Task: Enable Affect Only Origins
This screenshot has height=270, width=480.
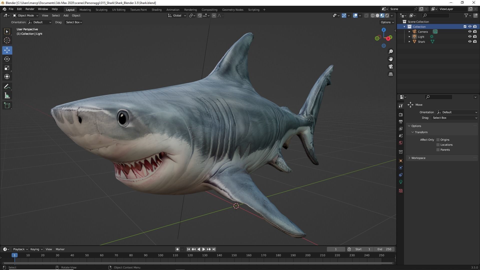Action: [x=438, y=140]
